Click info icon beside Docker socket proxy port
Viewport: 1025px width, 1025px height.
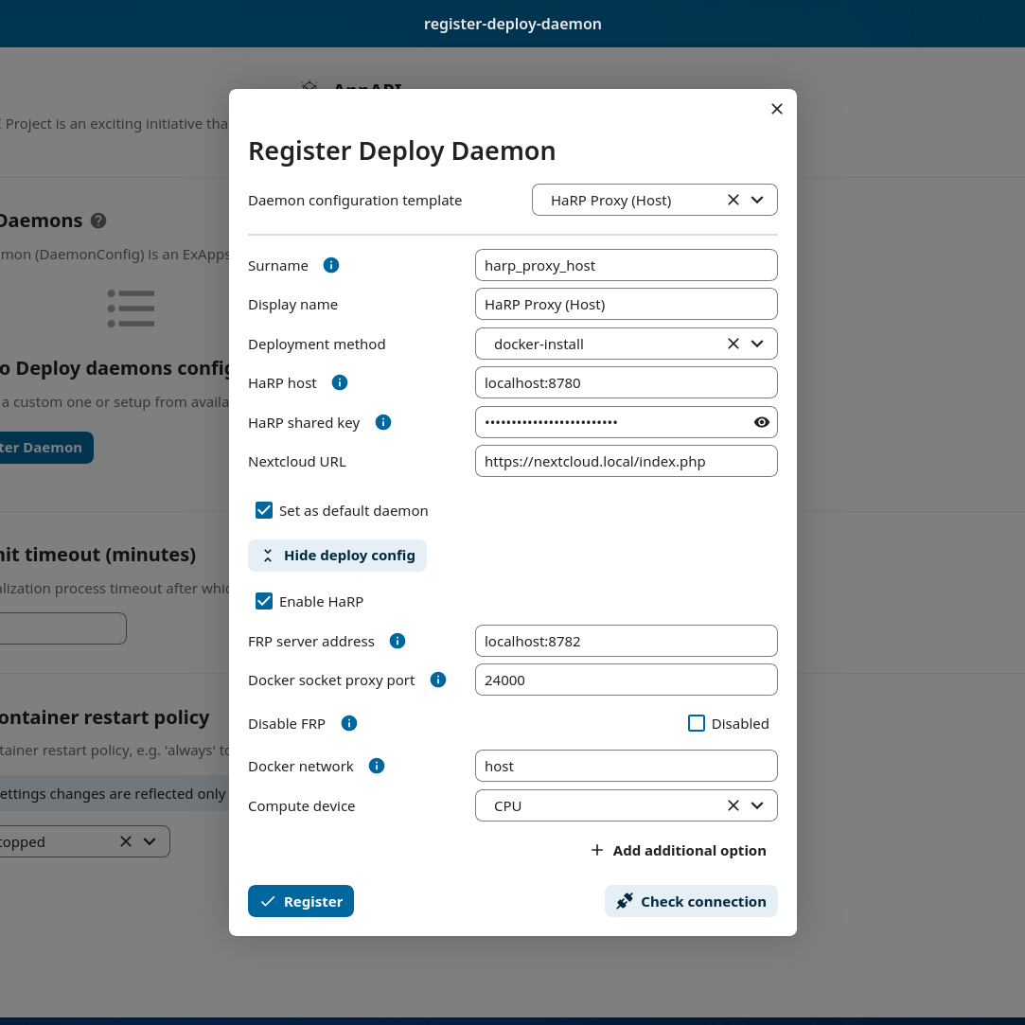pyautogui.click(x=438, y=680)
